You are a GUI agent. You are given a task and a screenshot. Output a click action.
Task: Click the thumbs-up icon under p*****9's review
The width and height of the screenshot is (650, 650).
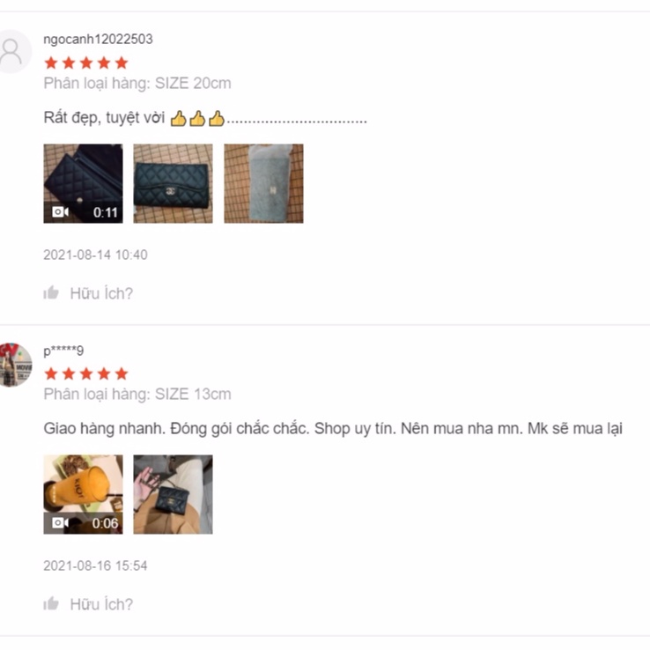(51, 603)
